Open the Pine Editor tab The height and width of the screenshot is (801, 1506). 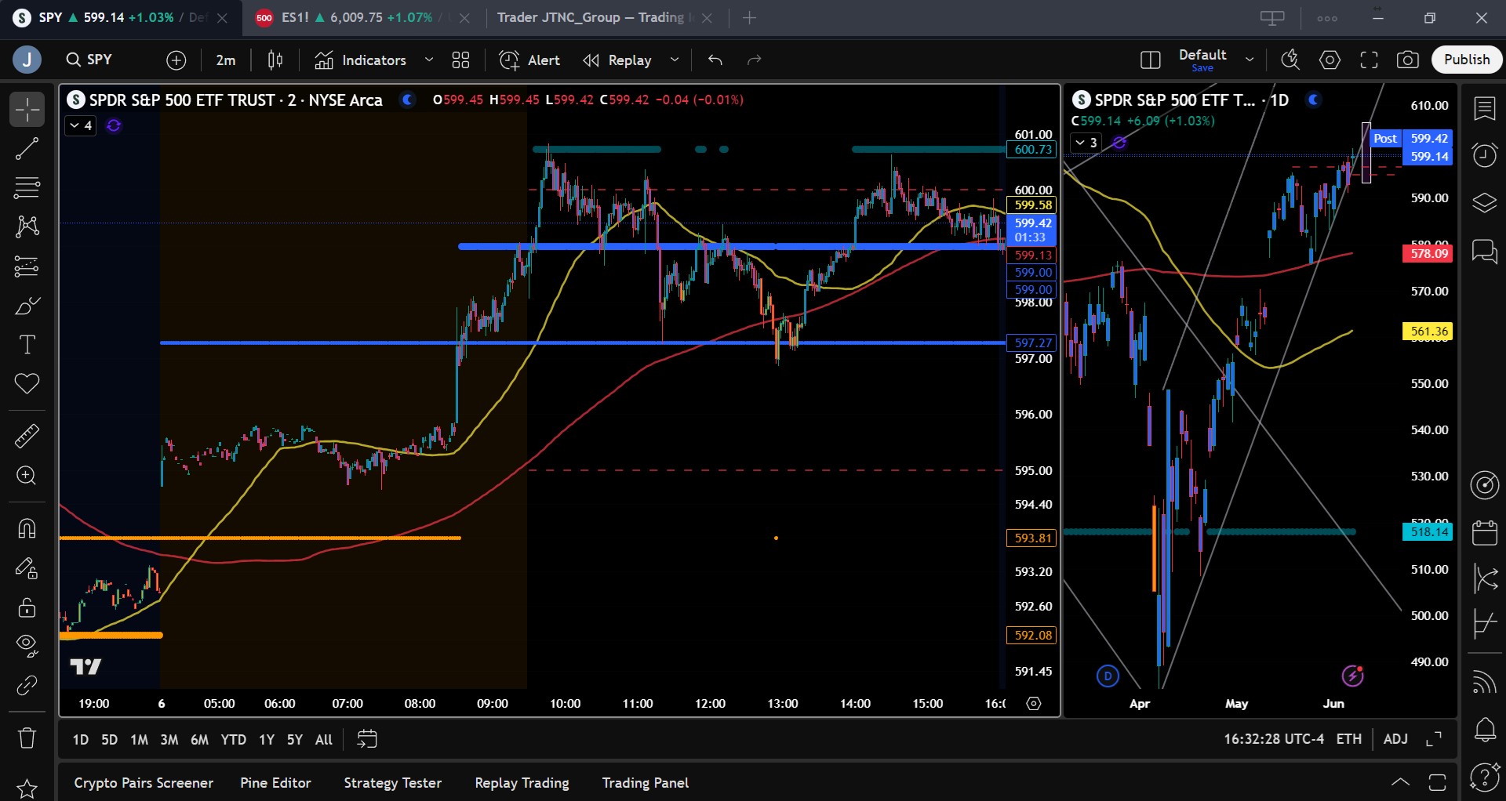click(x=275, y=783)
